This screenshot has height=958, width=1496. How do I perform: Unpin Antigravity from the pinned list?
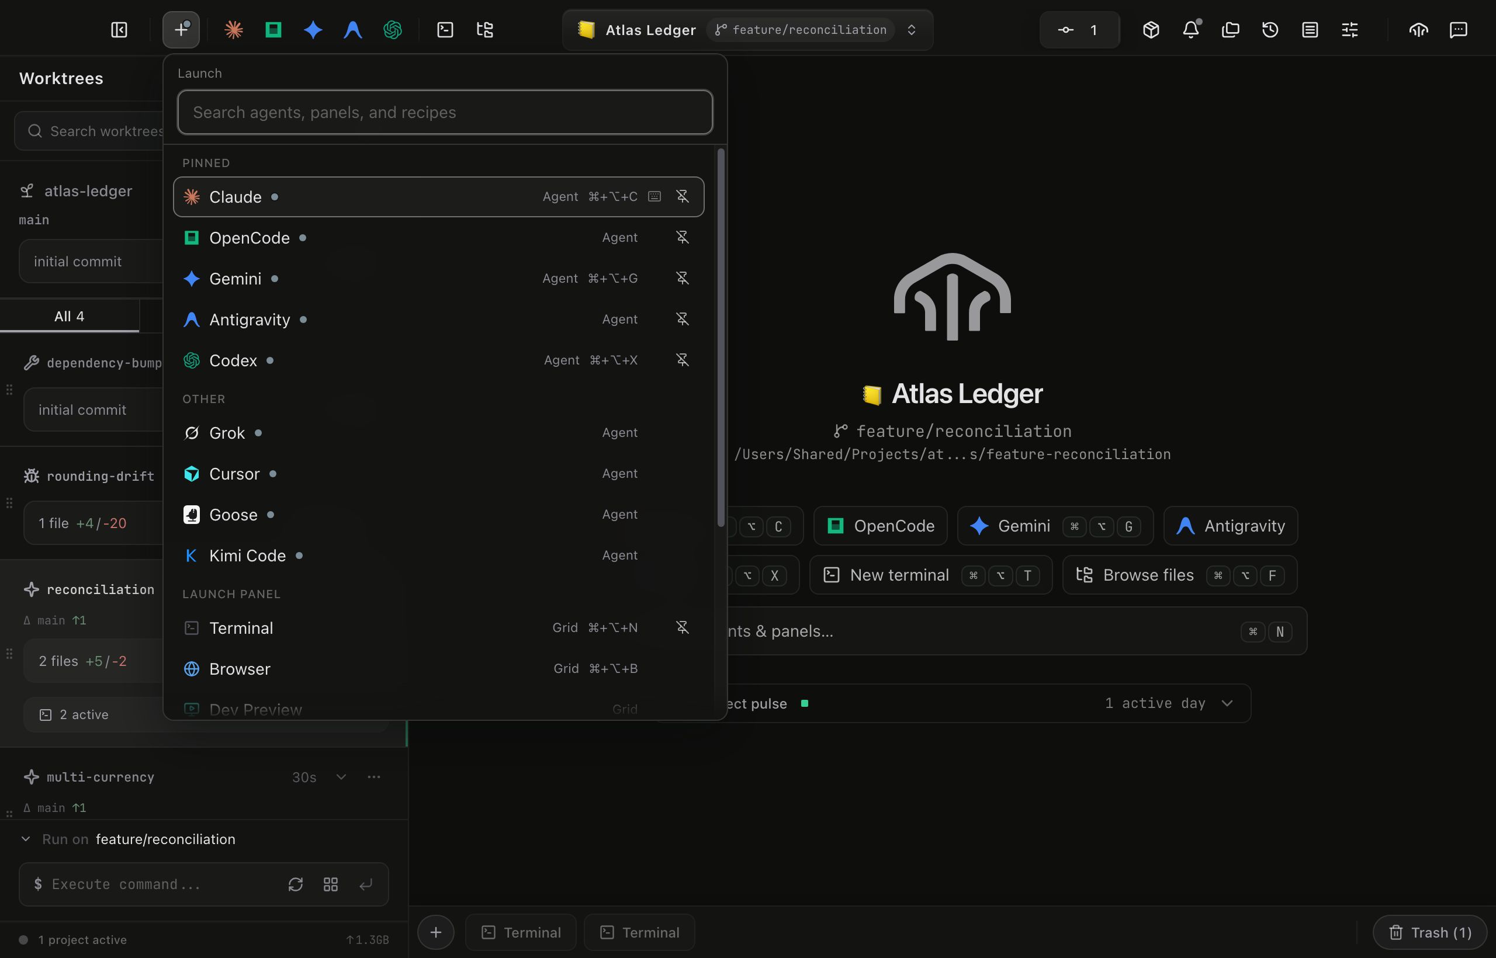(x=683, y=320)
